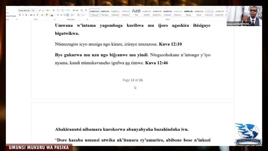Click Format Painter
The image size is (268, 151).
point(11,16)
